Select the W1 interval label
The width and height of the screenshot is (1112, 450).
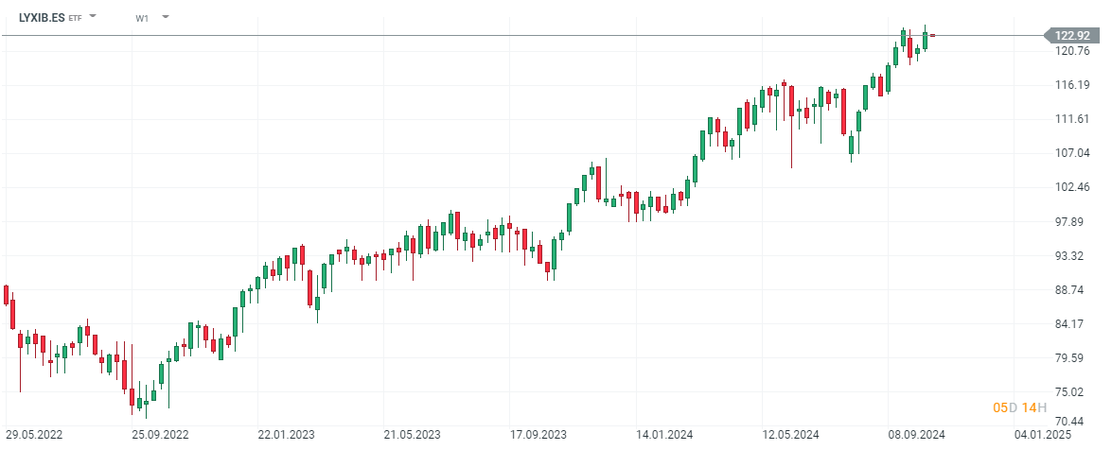click(143, 18)
